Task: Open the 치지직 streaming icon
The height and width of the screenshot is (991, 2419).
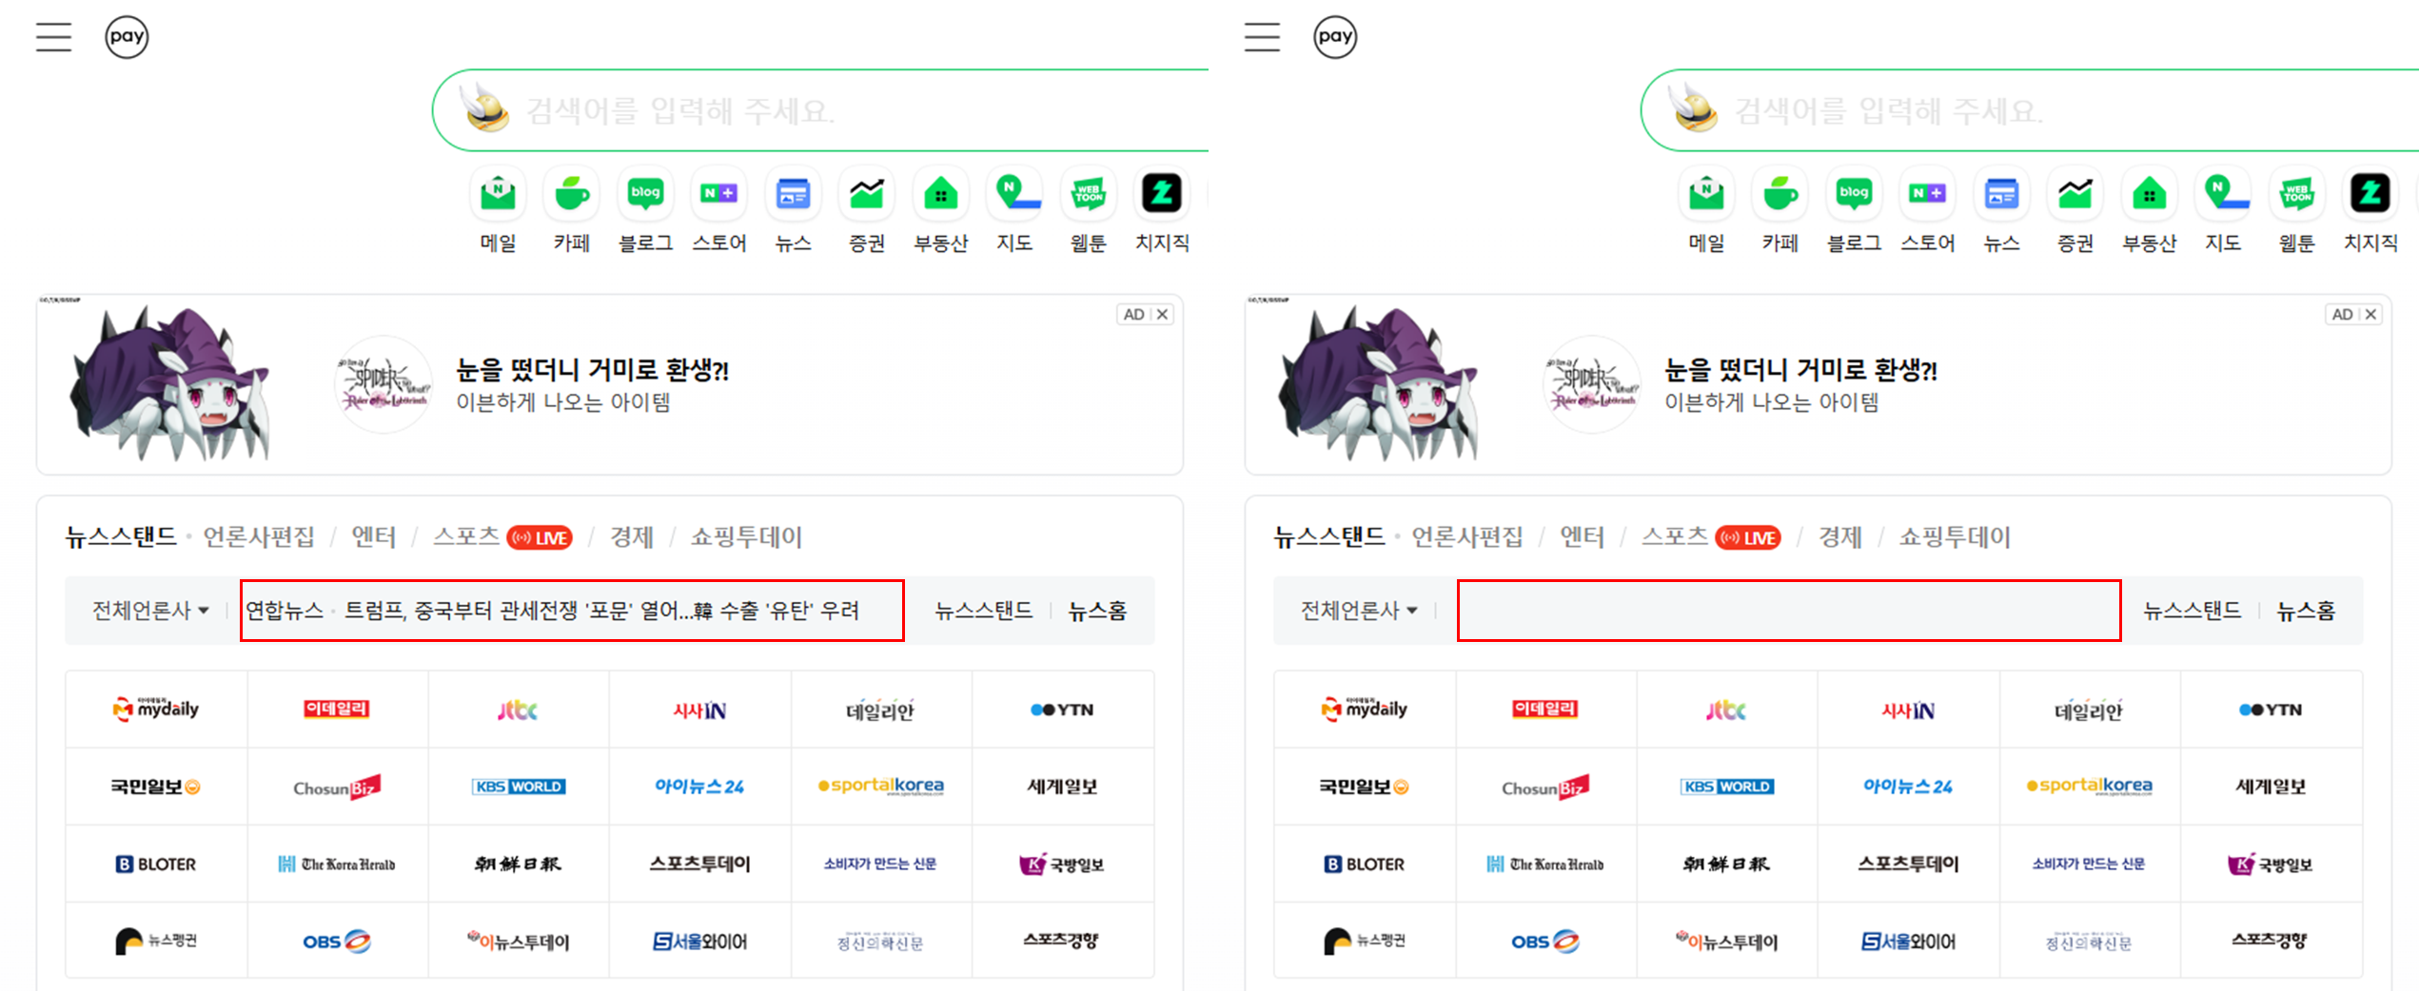Action: 1161,193
